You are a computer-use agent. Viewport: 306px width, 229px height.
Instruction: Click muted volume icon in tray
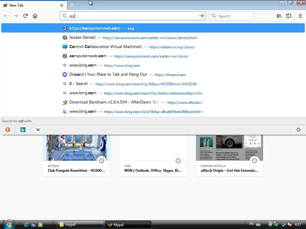pos(290,224)
